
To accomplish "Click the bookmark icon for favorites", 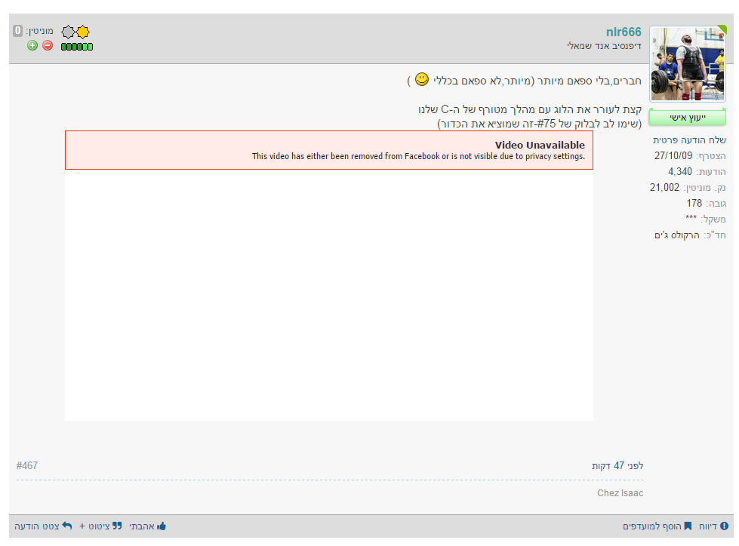I will point(688,526).
